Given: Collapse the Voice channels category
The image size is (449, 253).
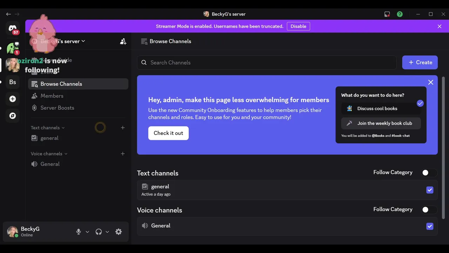Looking at the screenshot, I should (x=49, y=154).
